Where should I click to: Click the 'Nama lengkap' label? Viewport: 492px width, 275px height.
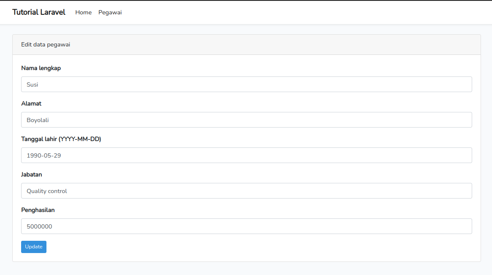pos(41,68)
